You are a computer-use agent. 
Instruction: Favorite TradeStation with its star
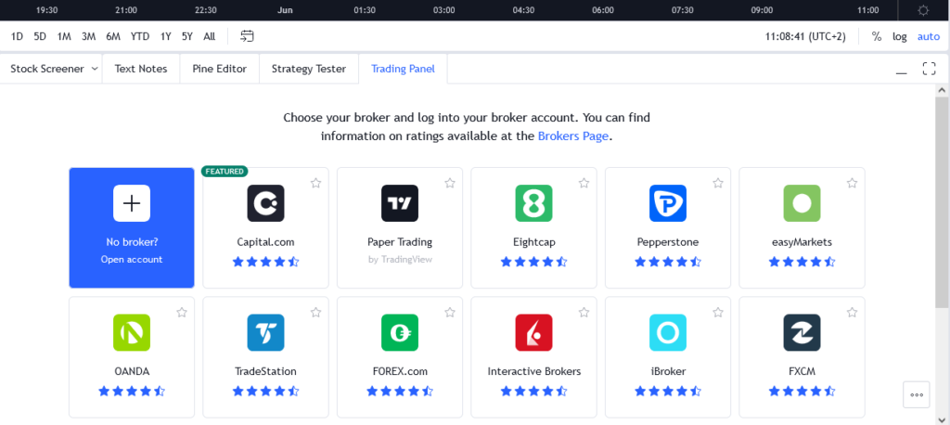[x=315, y=312]
